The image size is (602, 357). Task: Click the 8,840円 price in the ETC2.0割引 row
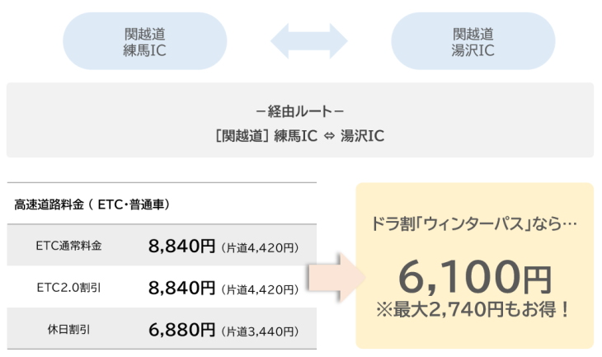(x=181, y=288)
